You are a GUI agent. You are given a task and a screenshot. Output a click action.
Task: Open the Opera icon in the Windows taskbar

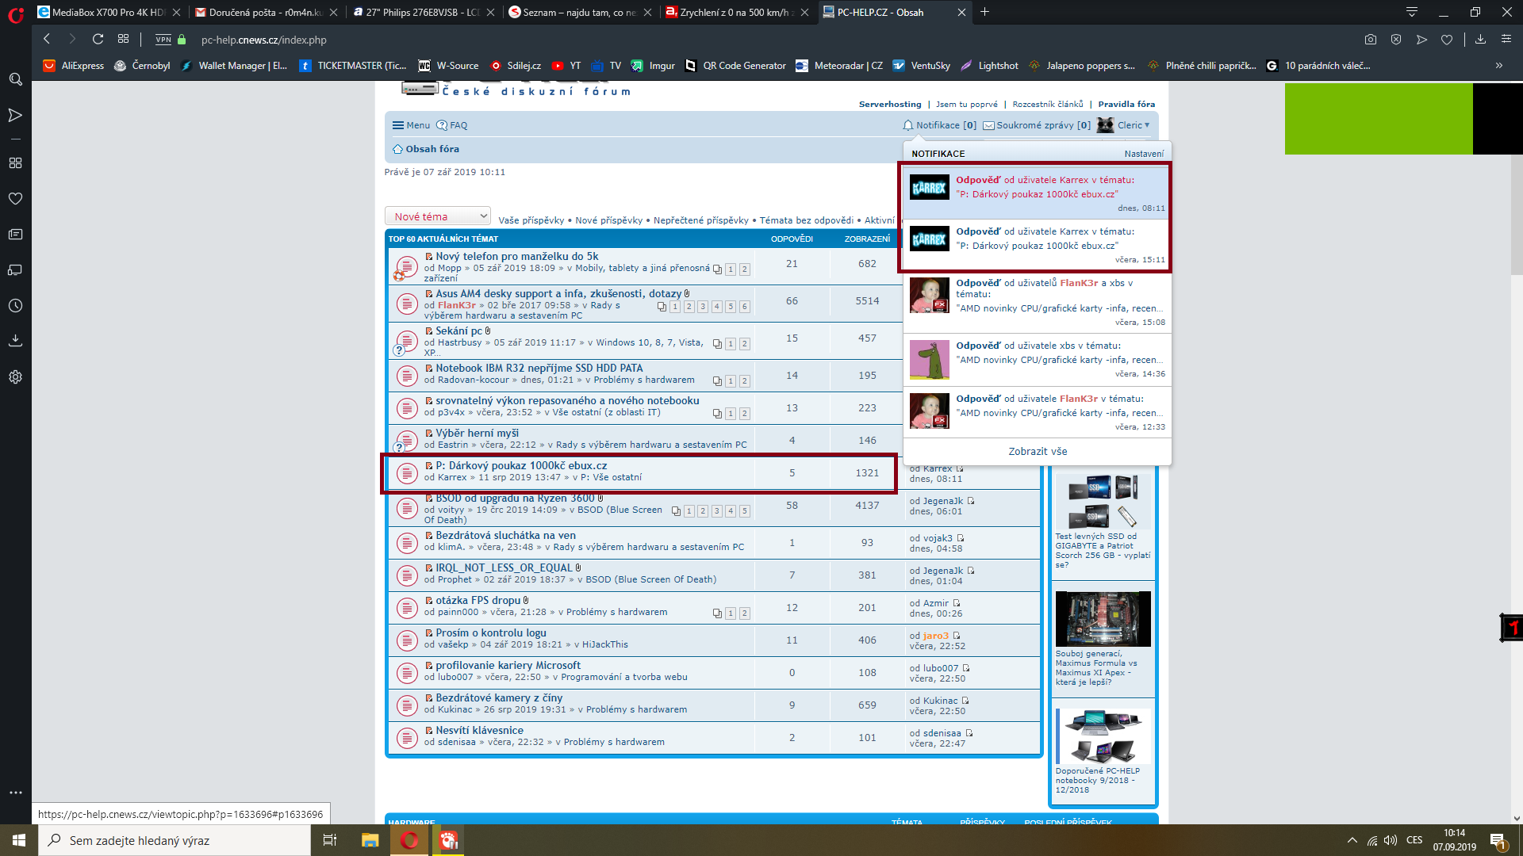[409, 840]
